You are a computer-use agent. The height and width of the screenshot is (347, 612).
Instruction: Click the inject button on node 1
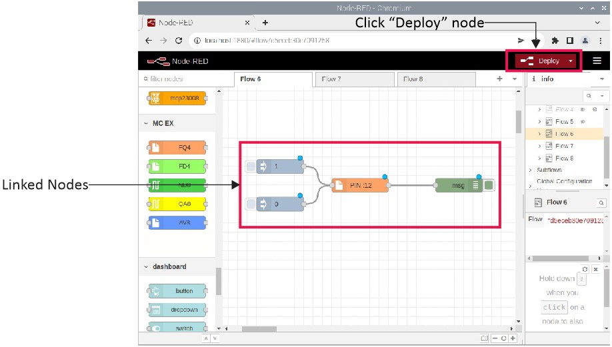250,166
